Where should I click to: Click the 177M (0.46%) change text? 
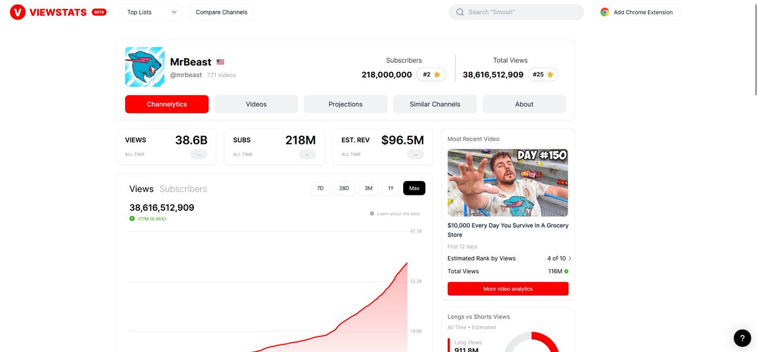tap(152, 219)
